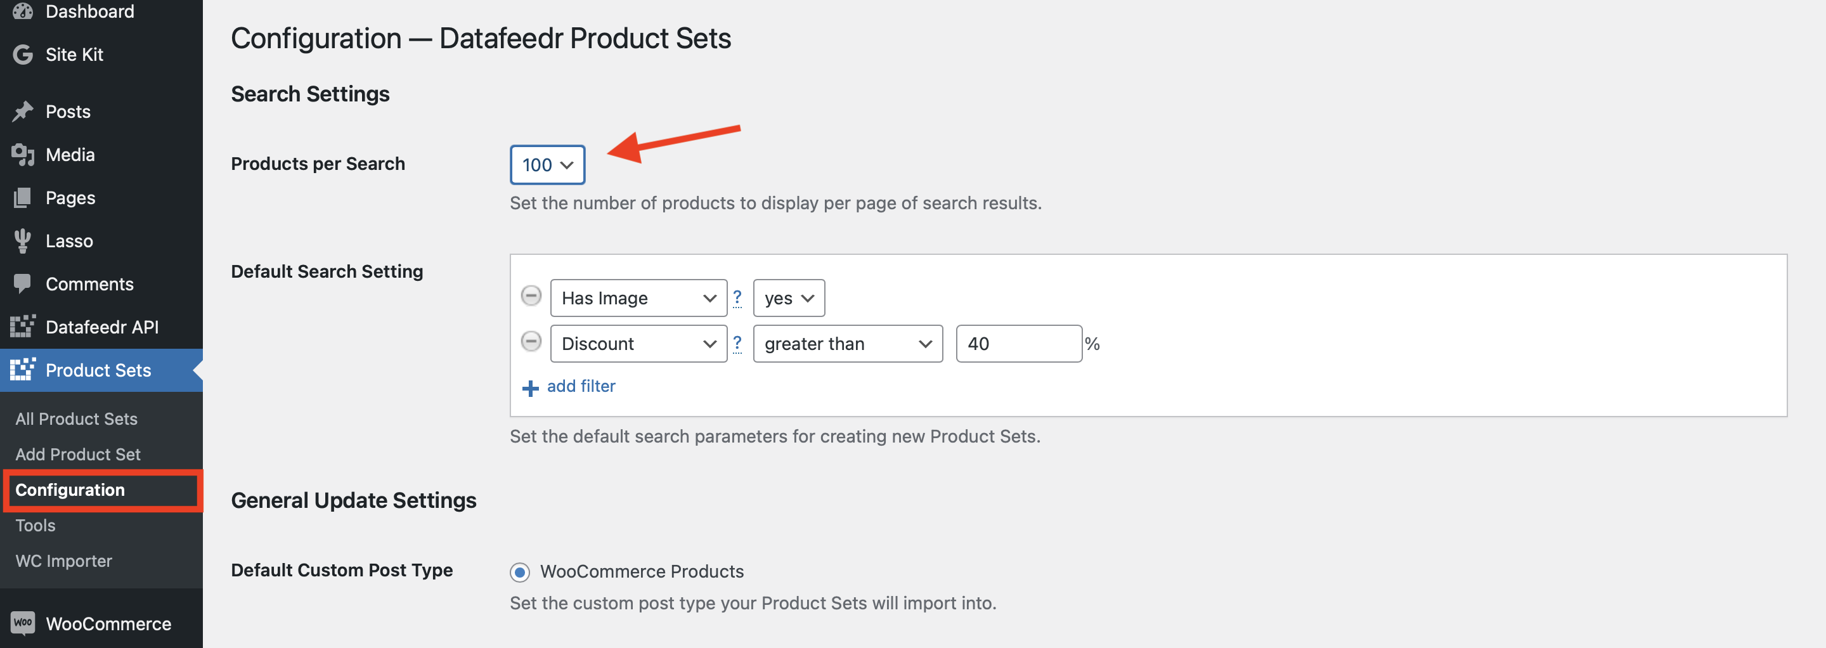
Task: Open Pages menu item
Action: [101, 198]
